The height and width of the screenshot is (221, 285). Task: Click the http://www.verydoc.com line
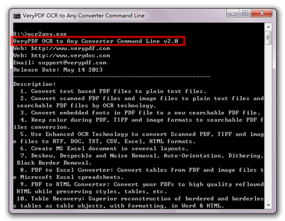[x=62, y=55]
